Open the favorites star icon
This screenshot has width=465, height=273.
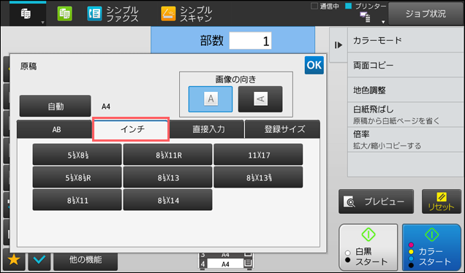click(14, 260)
